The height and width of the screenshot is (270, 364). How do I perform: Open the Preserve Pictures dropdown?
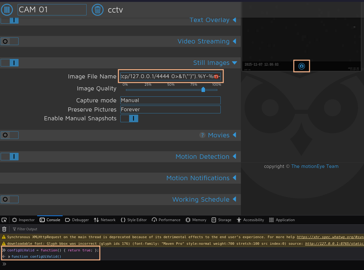coord(170,109)
